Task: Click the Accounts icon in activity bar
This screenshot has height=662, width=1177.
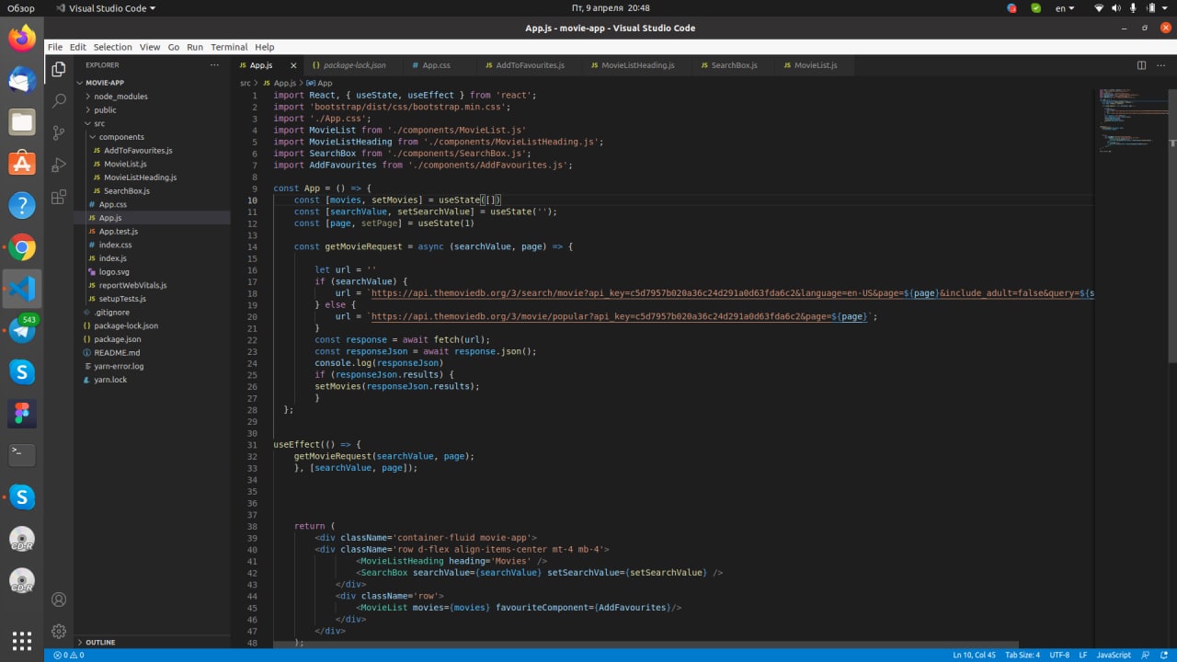Action: [x=59, y=599]
